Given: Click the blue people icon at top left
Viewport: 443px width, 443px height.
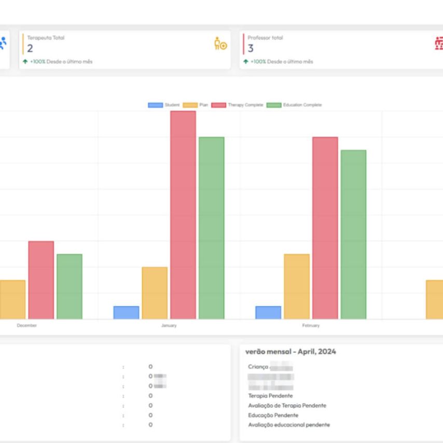Looking at the screenshot, I should [x=3, y=44].
